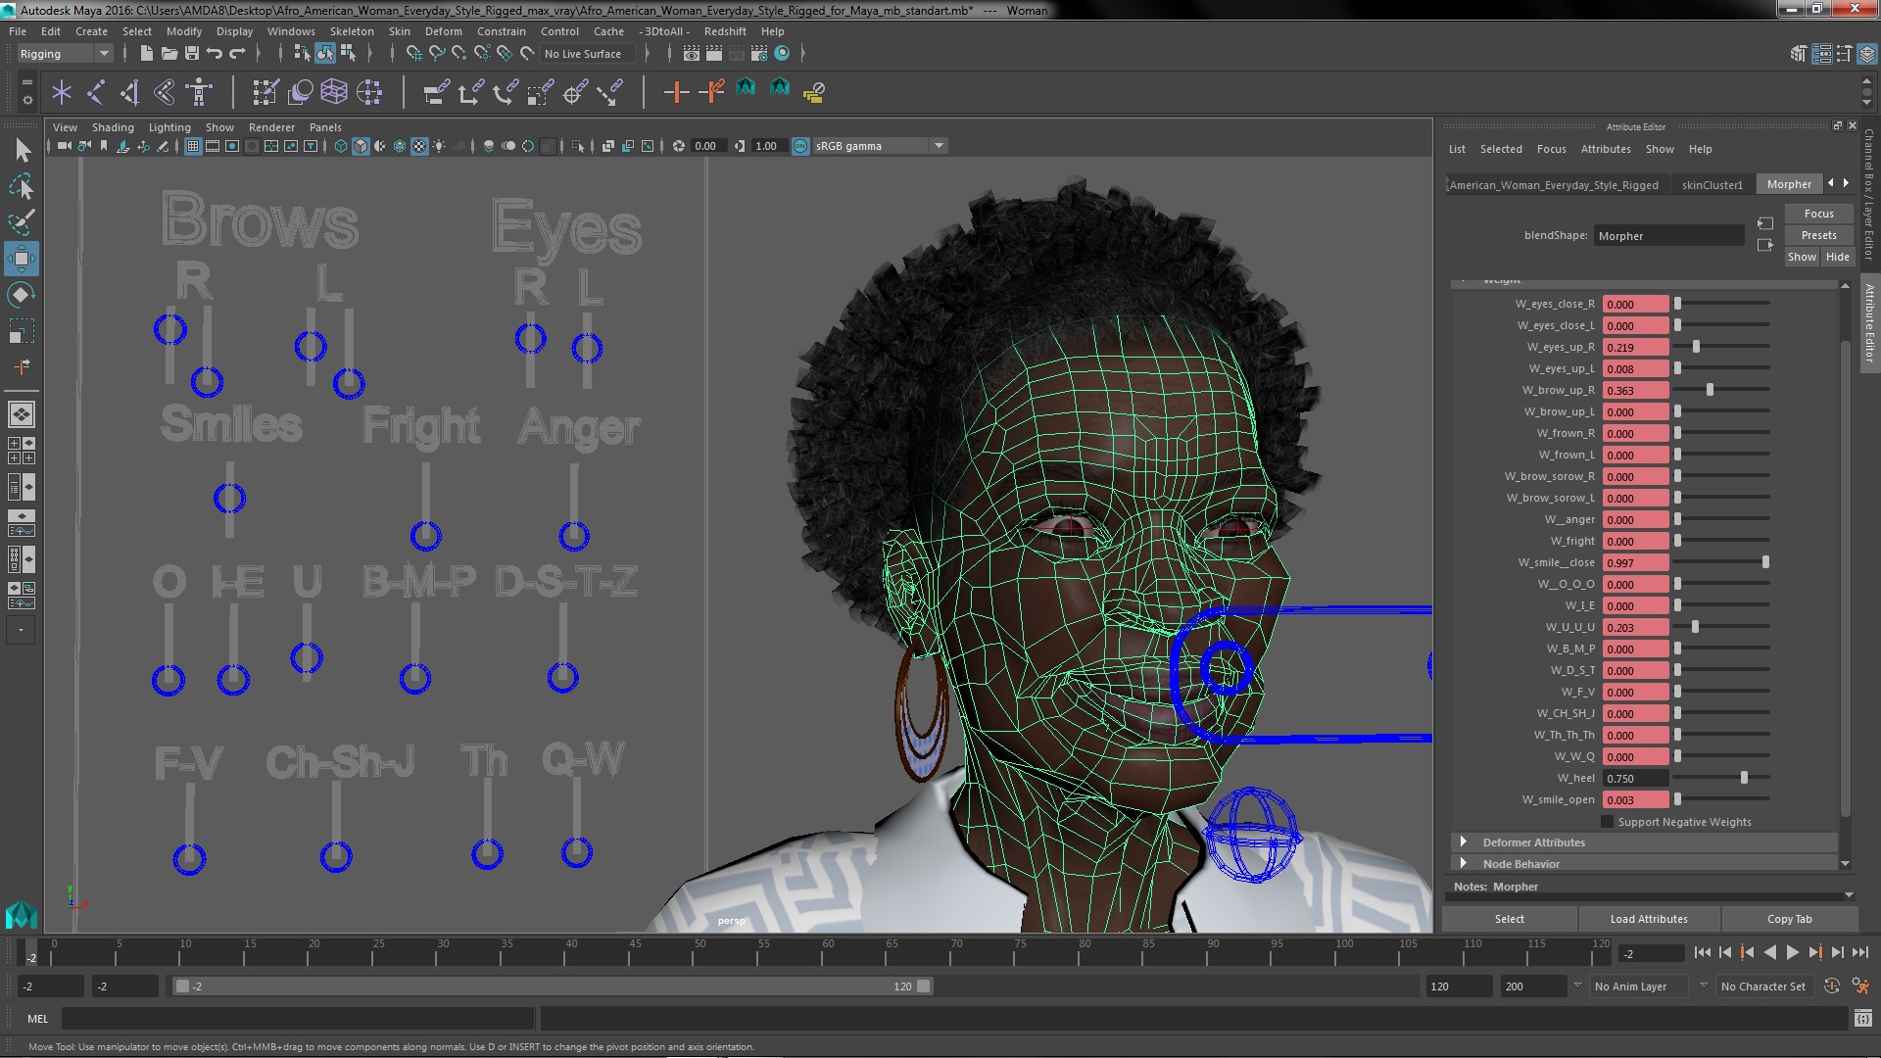Image resolution: width=1881 pixels, height=1058 pixels.
Task: Toggle auto keyframe icon
Action: coord(1832,986)
